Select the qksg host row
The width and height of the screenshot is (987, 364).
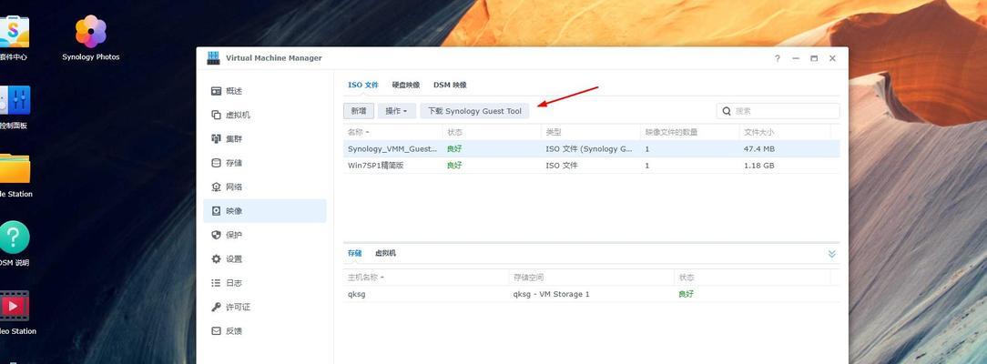(x=592, y=294)
